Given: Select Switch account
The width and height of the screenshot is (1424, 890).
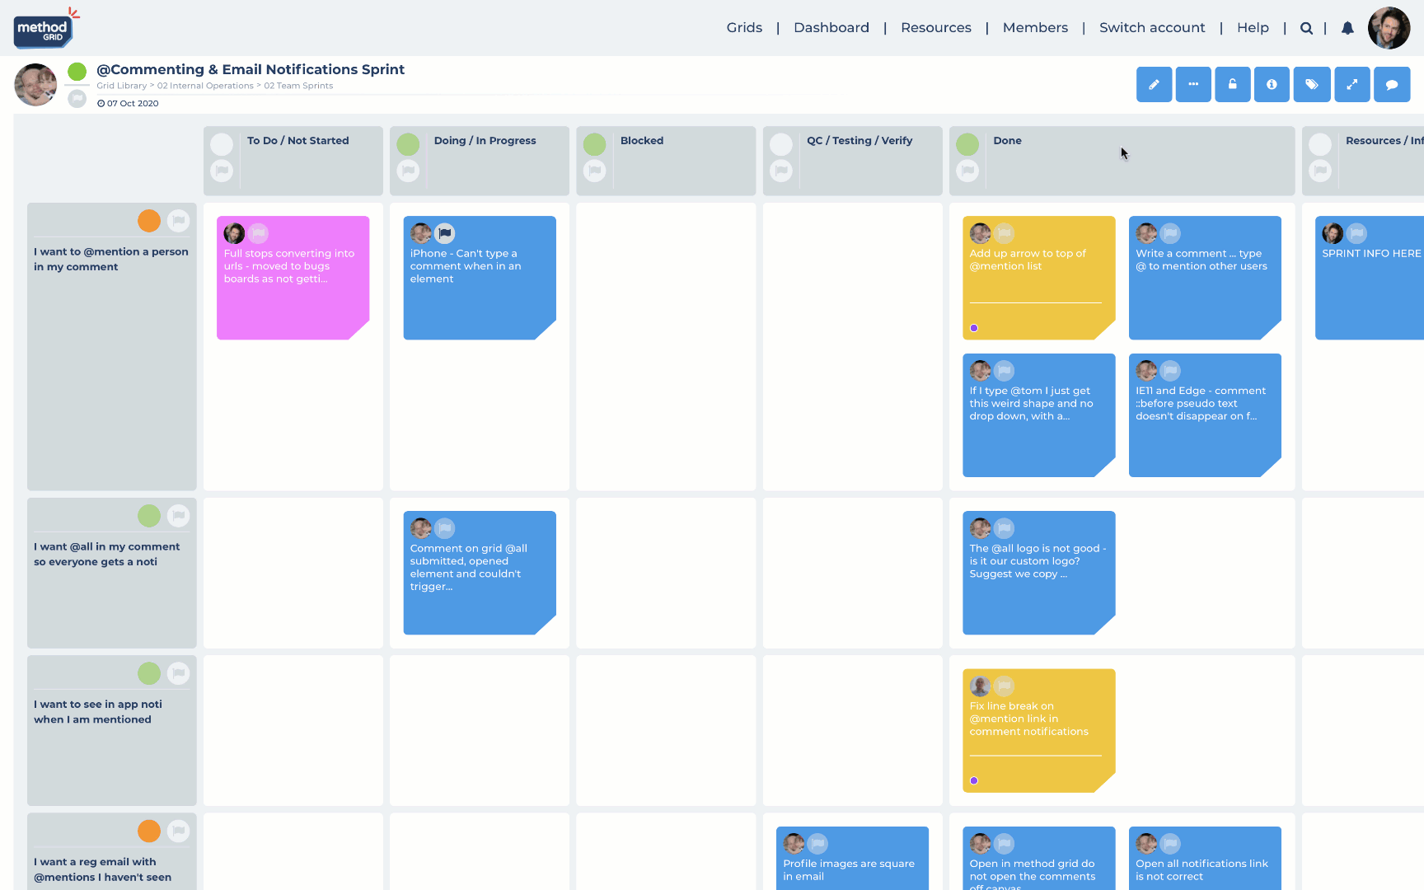Looking at the screenshot, I should (x=1152, y=28).
